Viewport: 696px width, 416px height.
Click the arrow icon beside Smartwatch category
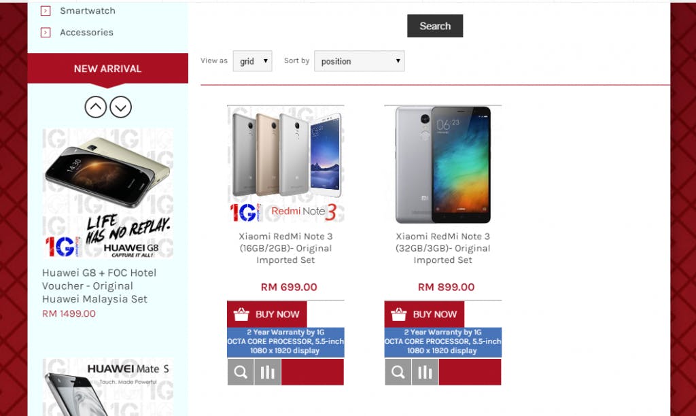(x=46, y=11)
